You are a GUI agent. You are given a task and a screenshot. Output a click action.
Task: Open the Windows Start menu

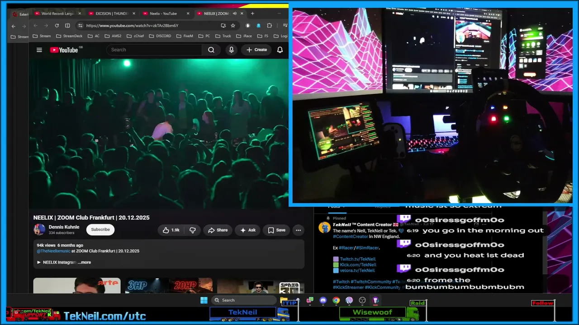point(204,300)
